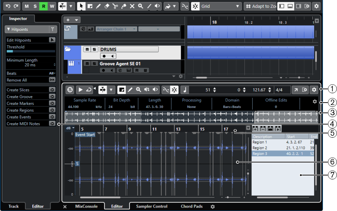The image size is (337, 211).
Task: Select the Mute X tool in main toolbar
Action: [x=132, y=6]
